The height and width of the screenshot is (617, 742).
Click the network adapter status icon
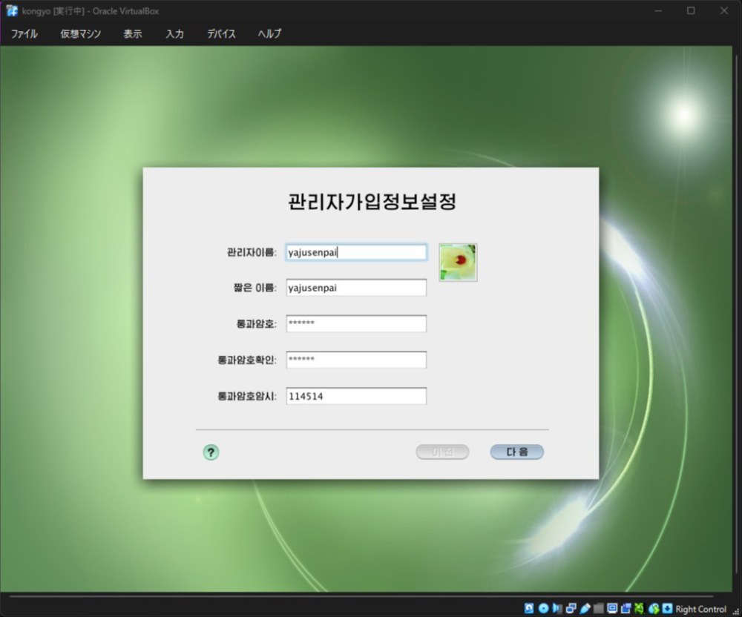[x=571, y=609]
